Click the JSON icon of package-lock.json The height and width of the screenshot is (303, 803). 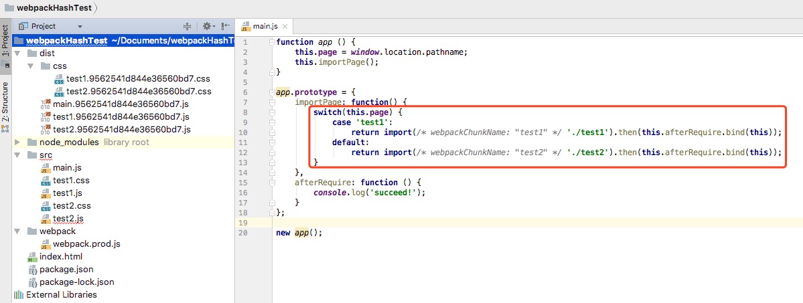point(31,282)
